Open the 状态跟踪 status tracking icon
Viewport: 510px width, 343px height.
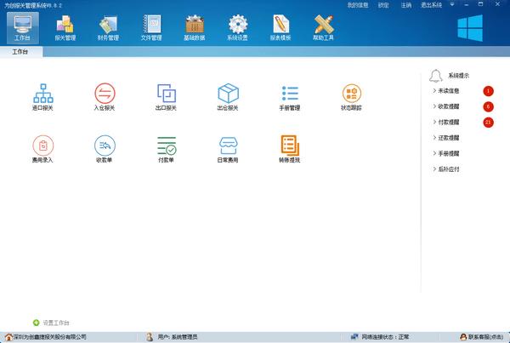352,93
